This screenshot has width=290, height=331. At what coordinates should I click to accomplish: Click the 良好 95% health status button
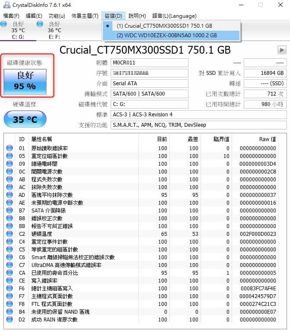click(25, 81)
